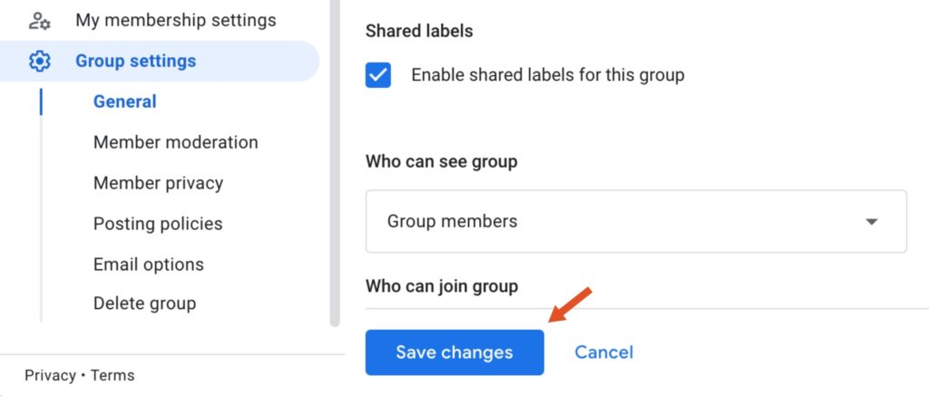Viewport: 929px width, 404px height.
Task: Click the sidebar vertical scrollbar
Action: [x=334, y=163]
